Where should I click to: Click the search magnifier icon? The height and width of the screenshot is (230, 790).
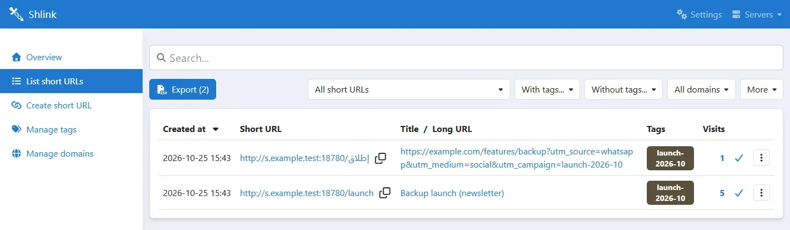(161, 58)
